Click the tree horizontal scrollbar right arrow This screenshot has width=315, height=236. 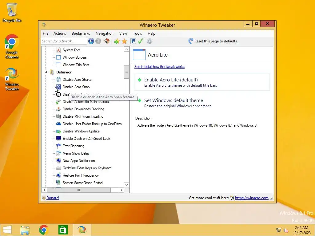coord(121,190)
